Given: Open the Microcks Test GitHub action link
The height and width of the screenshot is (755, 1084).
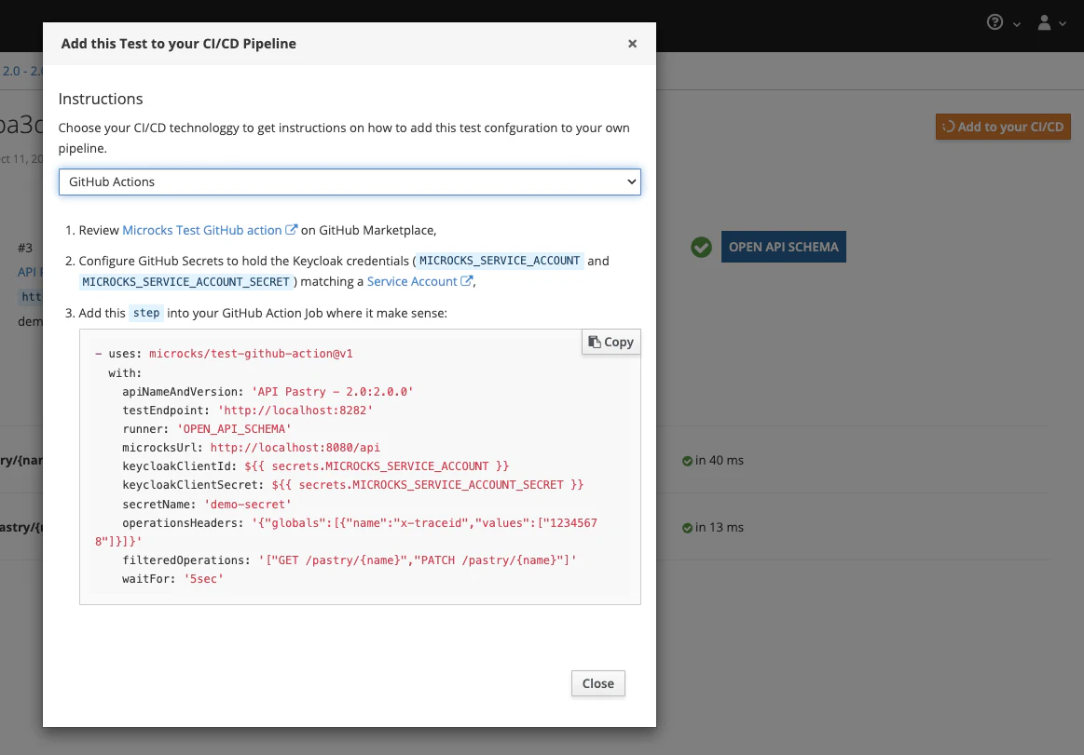Looking at the screenshot, I should pyautogui.click(x=202, y=230).
